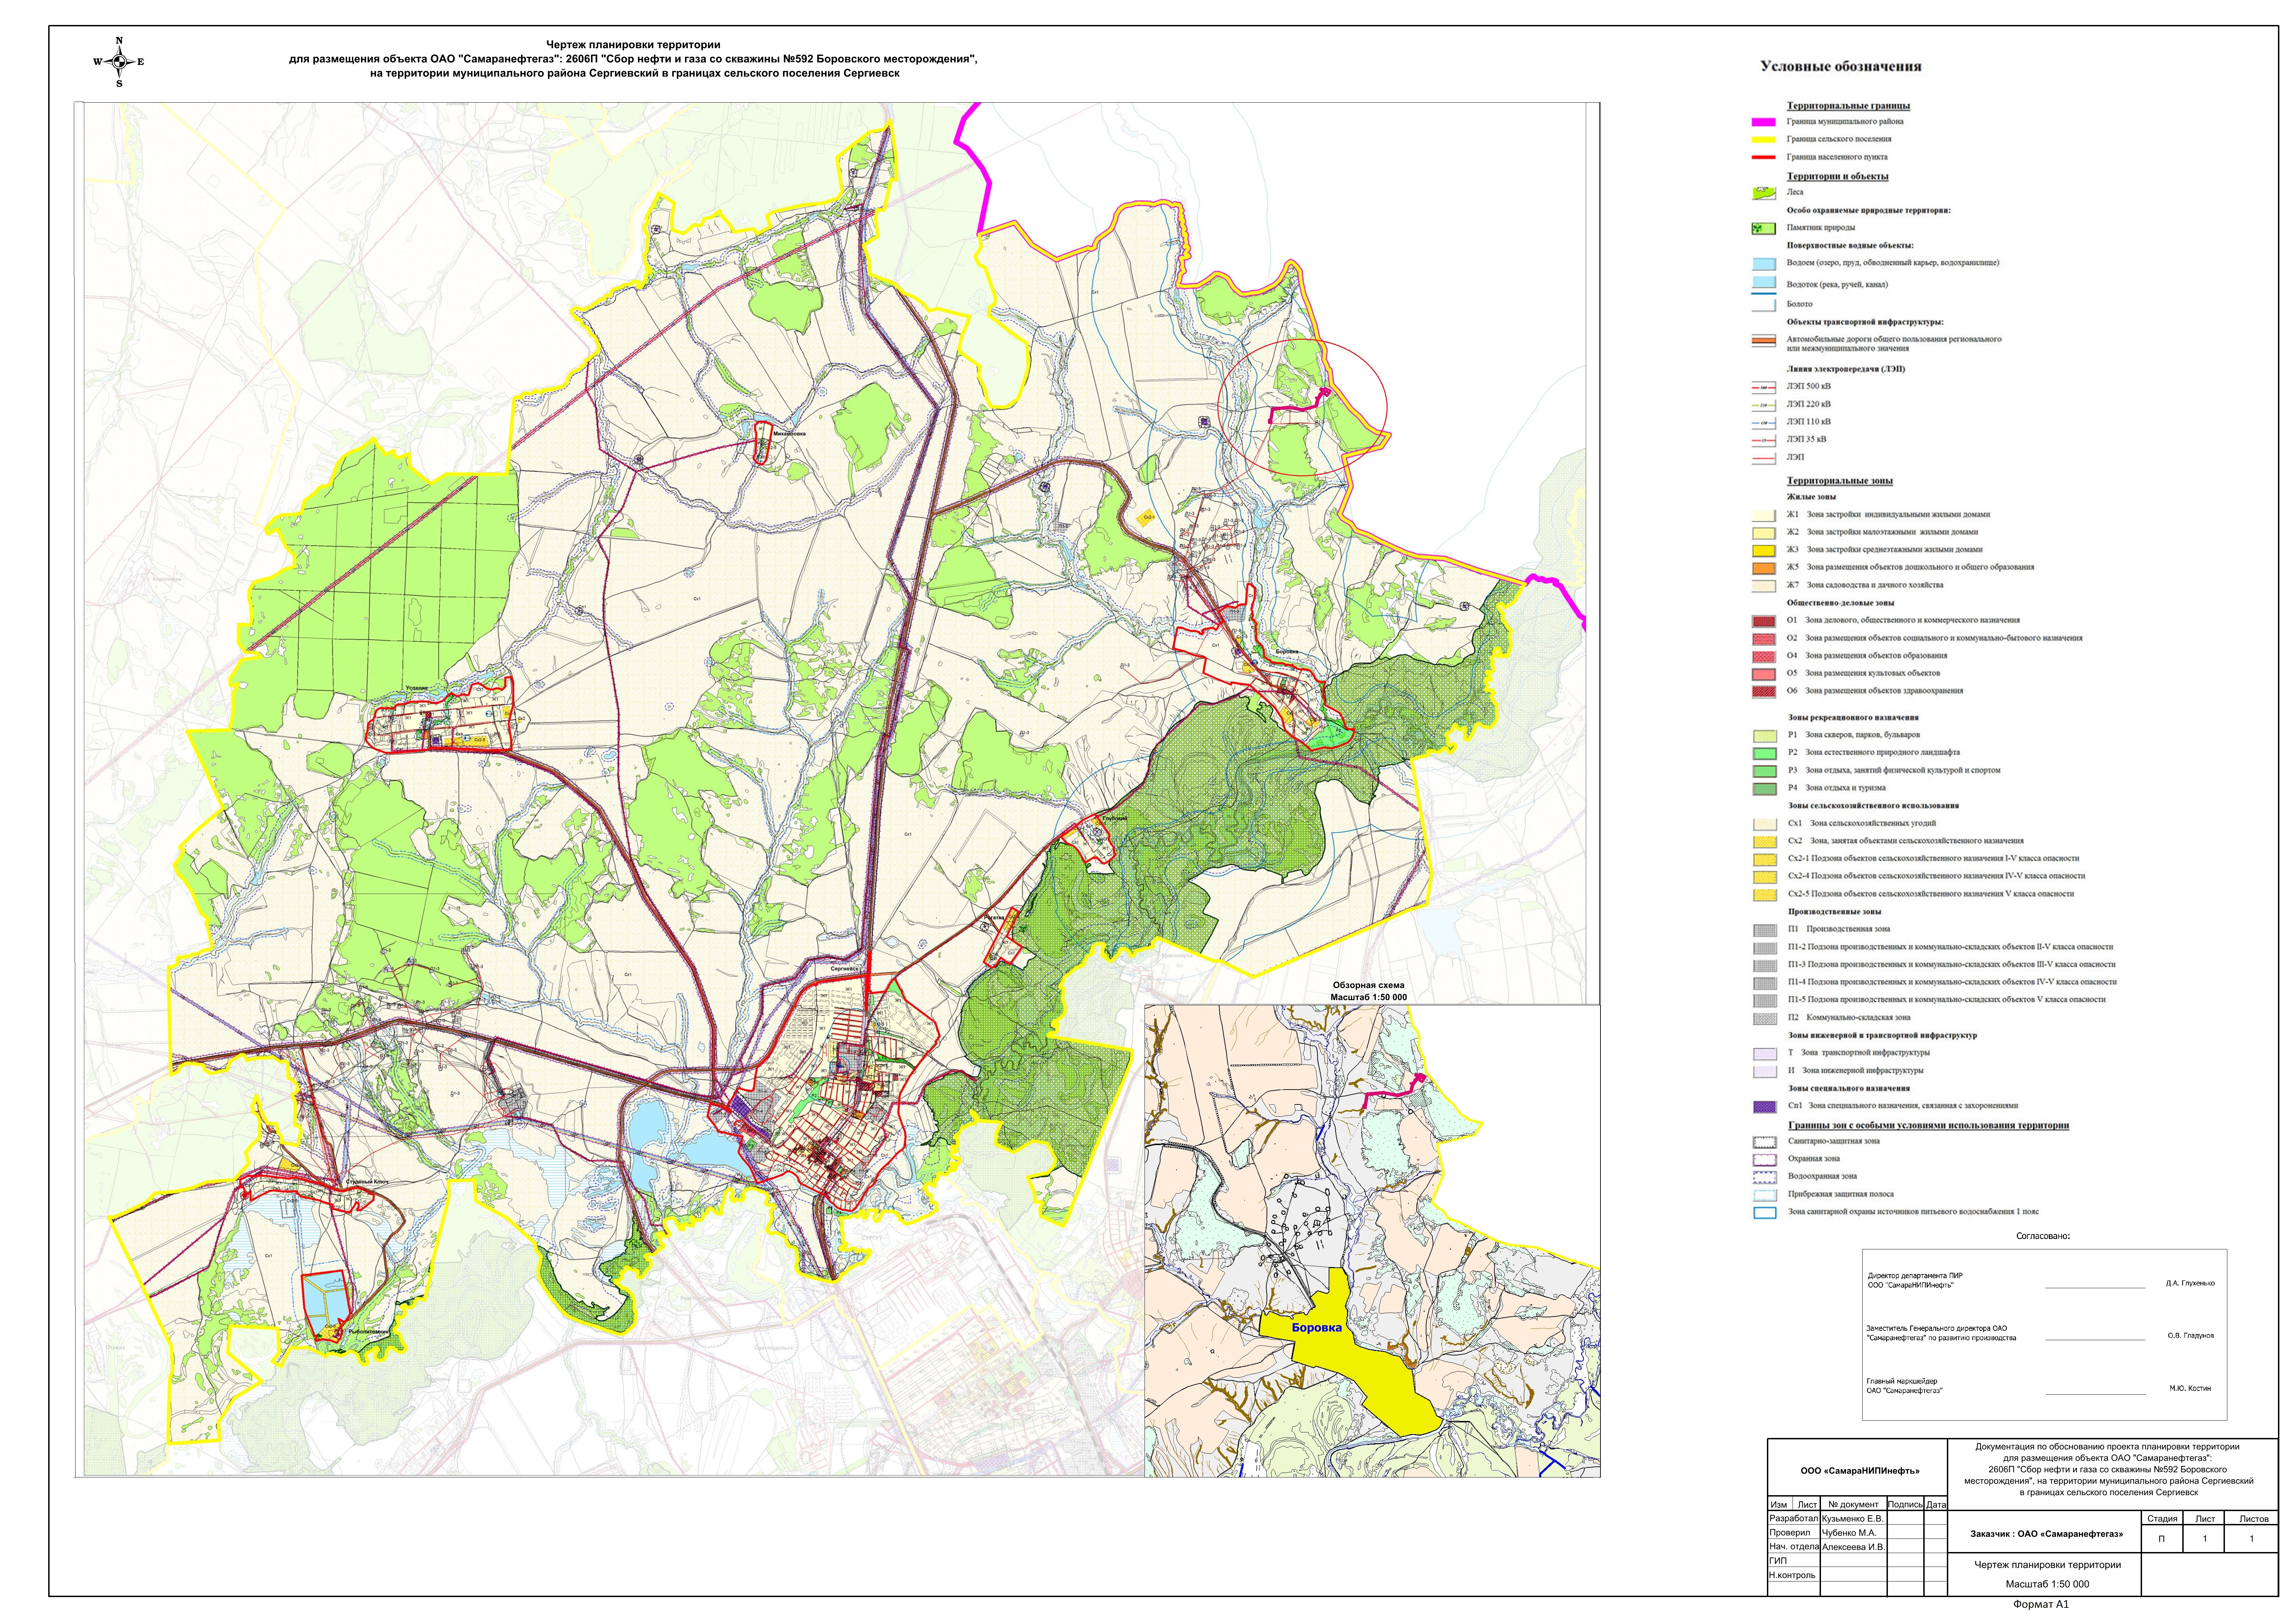Click the 'Обзорная схема' inset caption
This screenshot has width=2296, height=1621.
point(1368,985)
